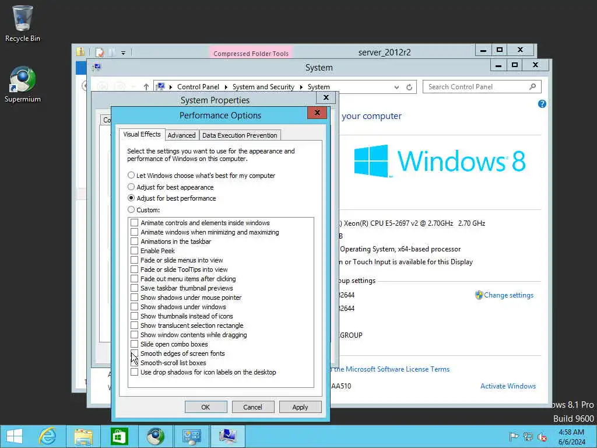
Task: Open File Explorer in taskbar
Action: (x=83, y=436)
